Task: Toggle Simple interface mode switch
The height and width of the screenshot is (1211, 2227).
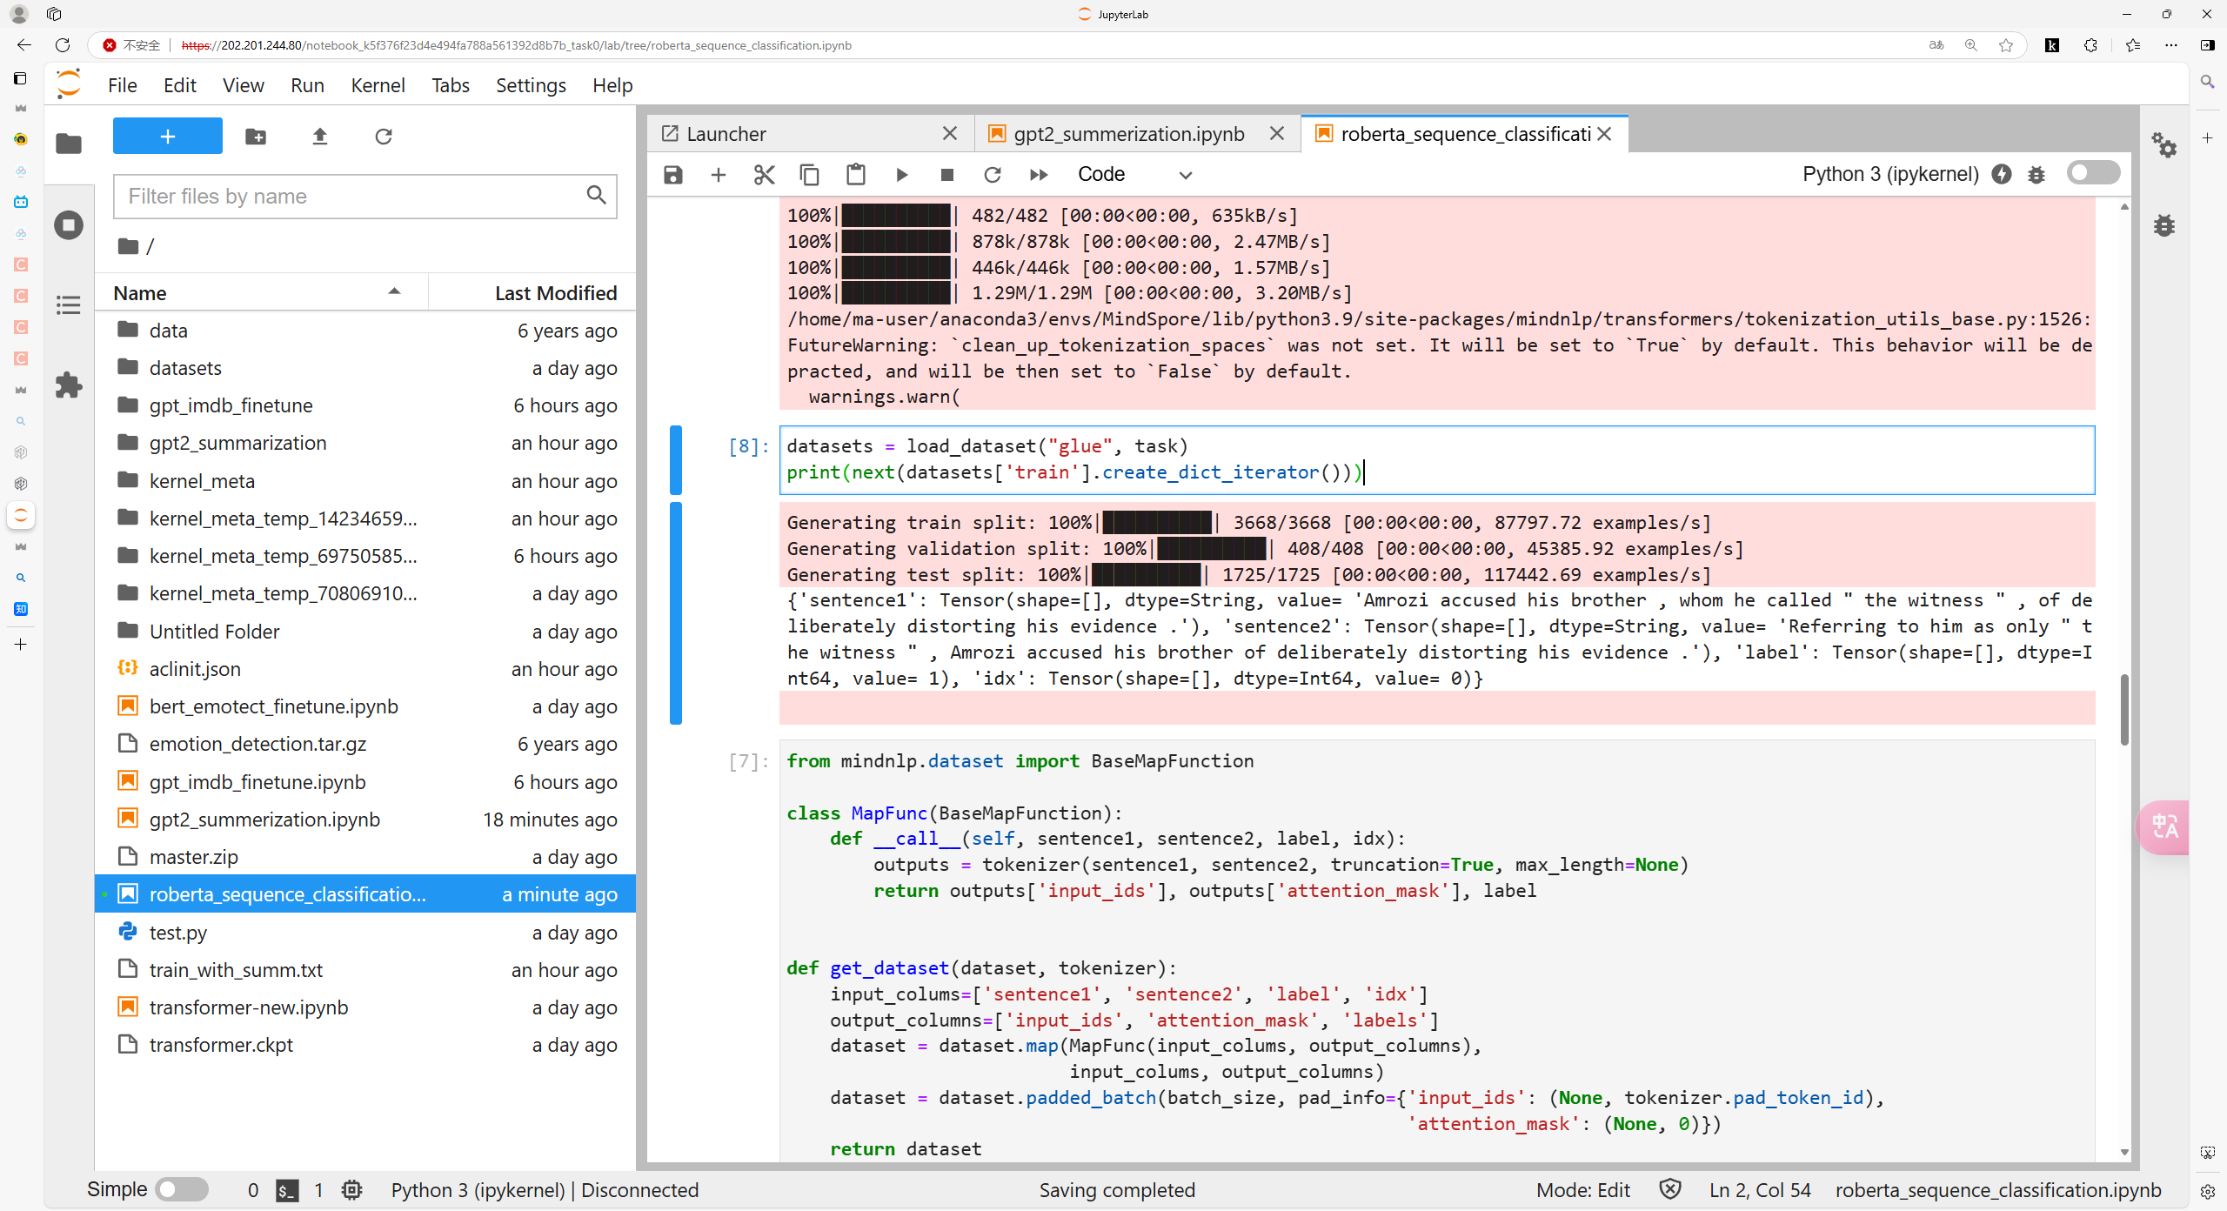Action: coord(182,1189)
